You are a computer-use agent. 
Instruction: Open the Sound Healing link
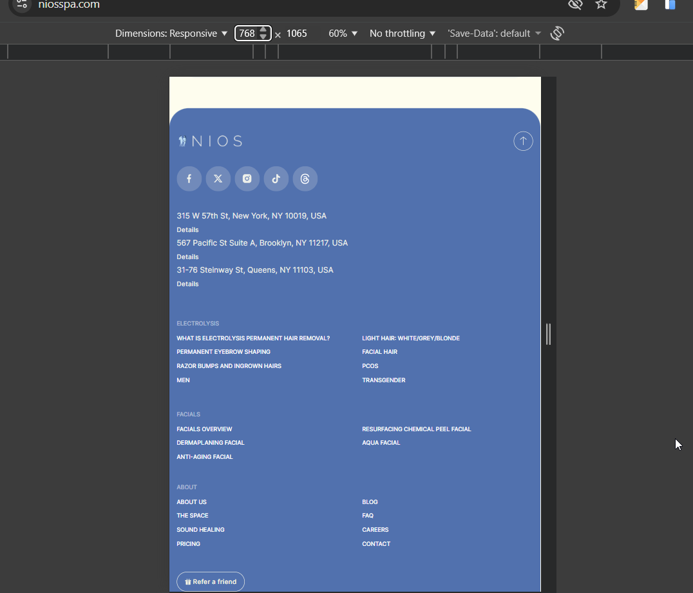(201, 530)
